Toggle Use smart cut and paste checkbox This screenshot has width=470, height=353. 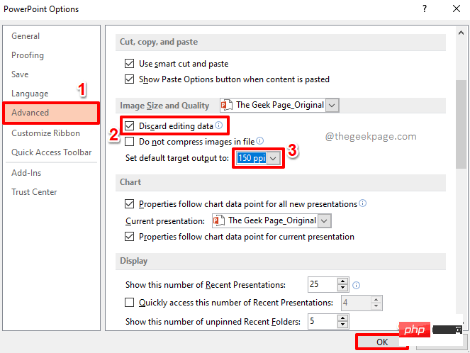click(129, 63)
